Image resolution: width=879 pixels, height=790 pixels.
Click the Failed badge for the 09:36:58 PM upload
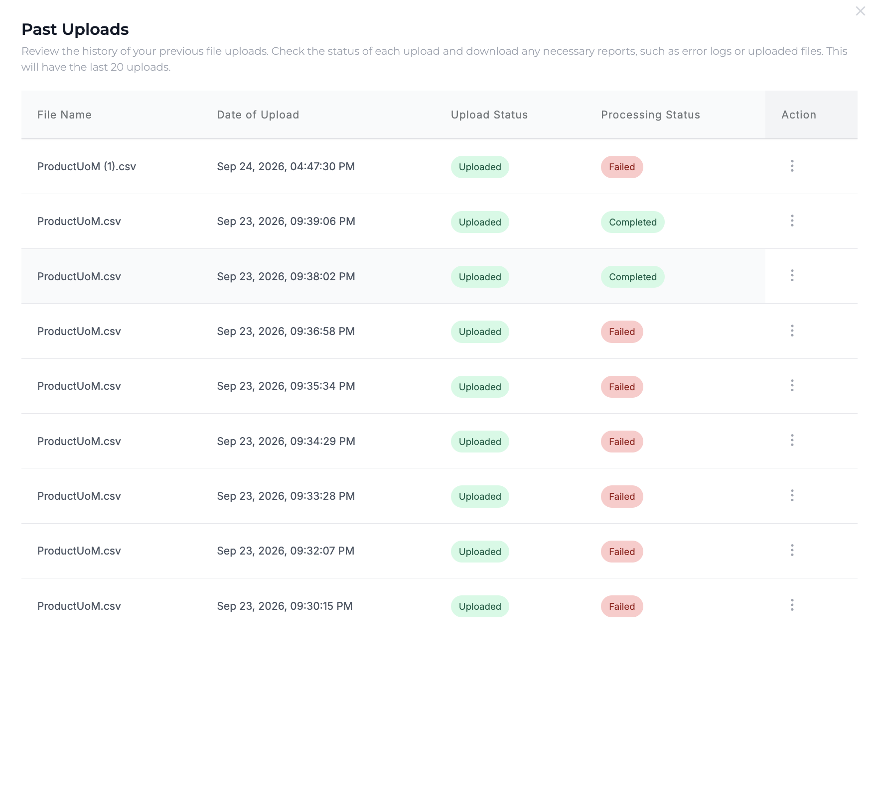click(622, 332)
